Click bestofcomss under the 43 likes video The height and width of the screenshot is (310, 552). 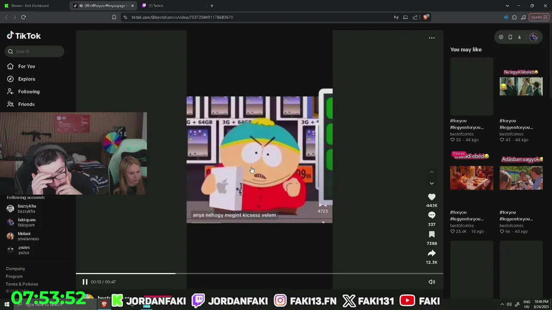tap(511, 134)
